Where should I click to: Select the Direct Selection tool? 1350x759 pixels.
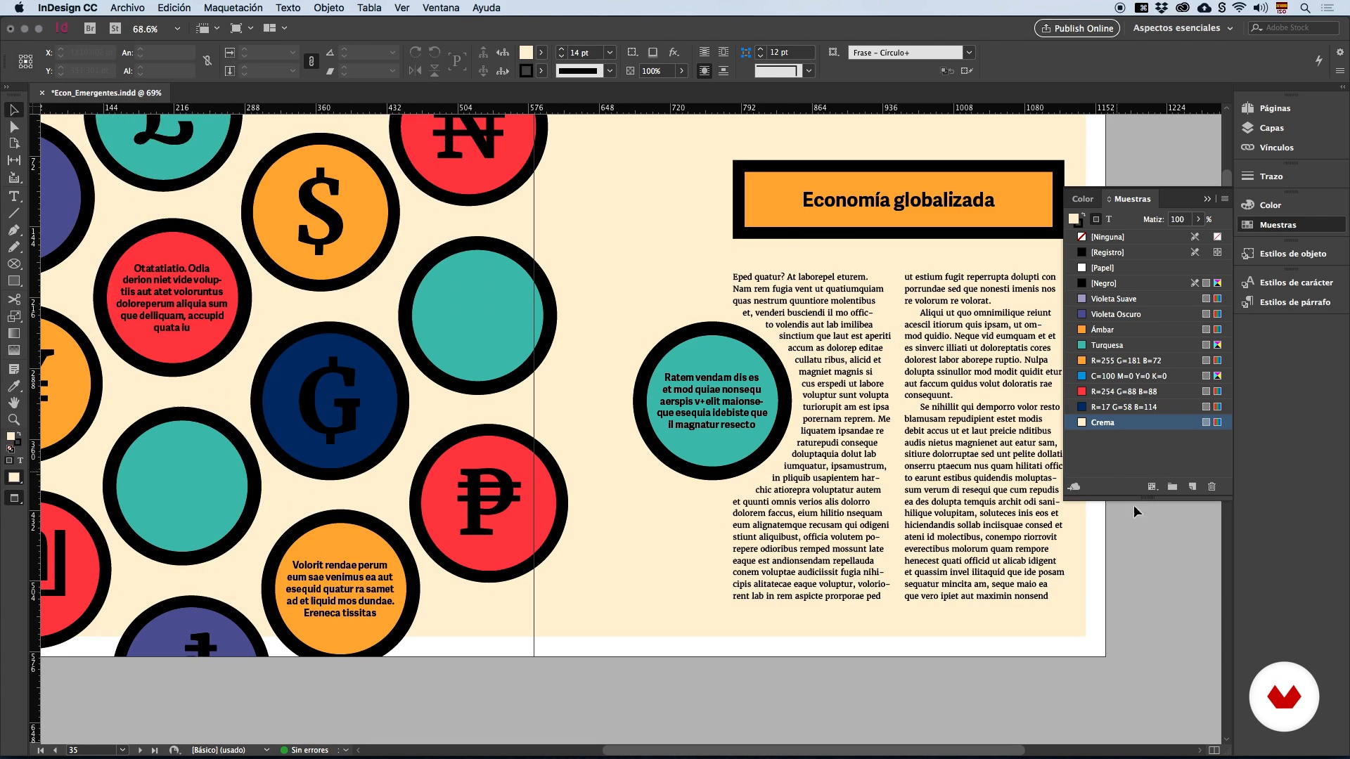(x=13, y=127)
